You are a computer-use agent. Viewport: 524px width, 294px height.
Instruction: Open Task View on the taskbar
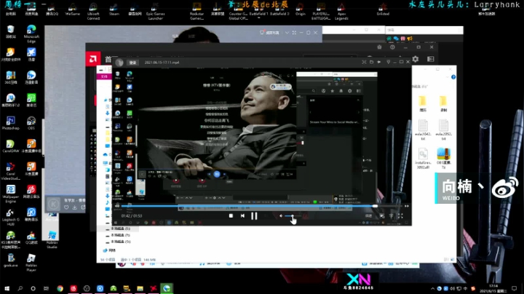[x=46, y=288]
